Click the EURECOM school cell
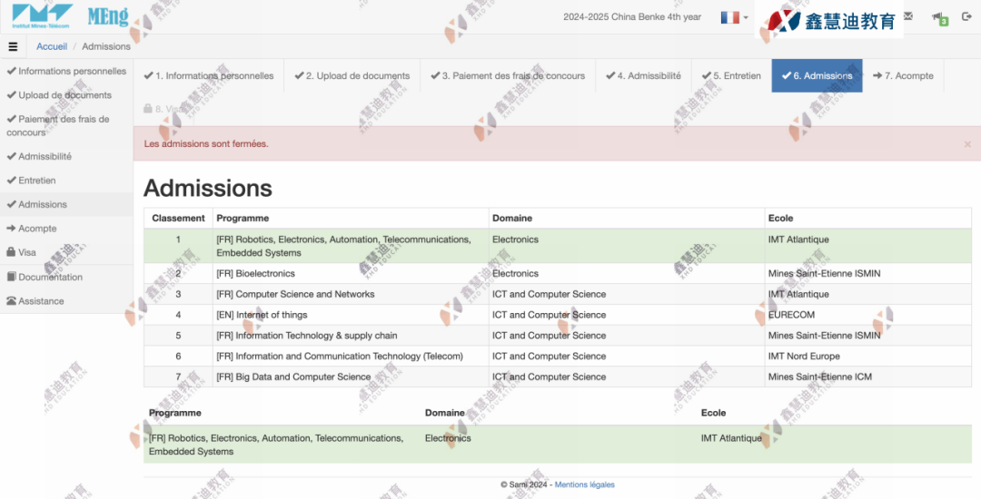Viewport: 981px width, 499px height. [x=867, y=315]
